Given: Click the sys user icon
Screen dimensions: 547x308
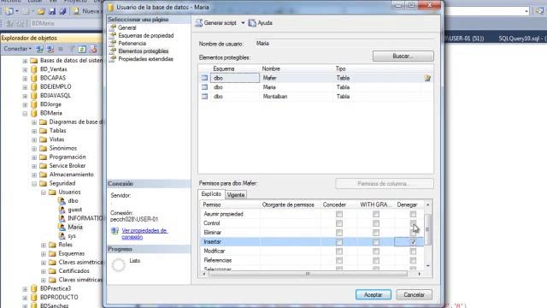Looking at the screenshot, I should 62,236.
